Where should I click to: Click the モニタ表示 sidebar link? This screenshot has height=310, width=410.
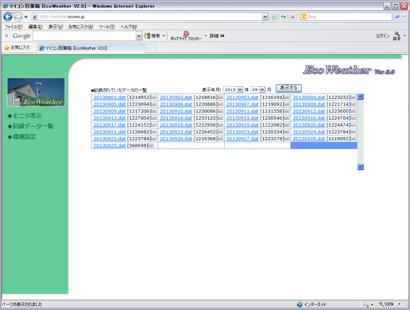coord(27,116)
